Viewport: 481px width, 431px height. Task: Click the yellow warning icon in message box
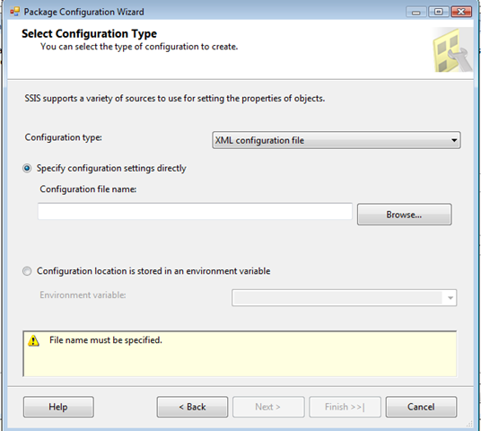click(33, 340)
